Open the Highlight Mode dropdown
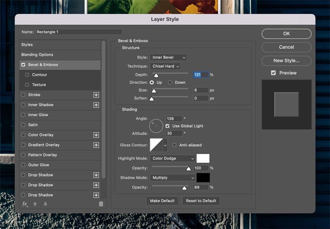This screenshot has height=229, width=330. (x=173, y=159)
